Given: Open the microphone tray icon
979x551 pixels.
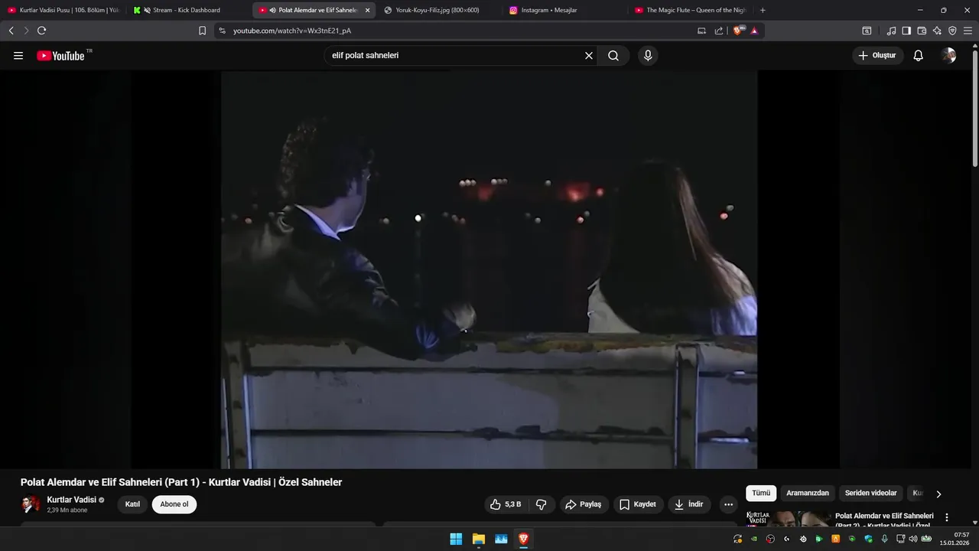Looking at the screenshot, I should [885, 539].
